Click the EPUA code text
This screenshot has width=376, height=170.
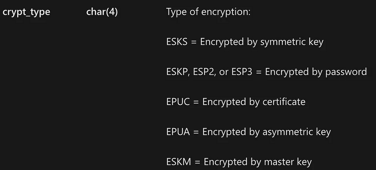[x=178, y=132]
